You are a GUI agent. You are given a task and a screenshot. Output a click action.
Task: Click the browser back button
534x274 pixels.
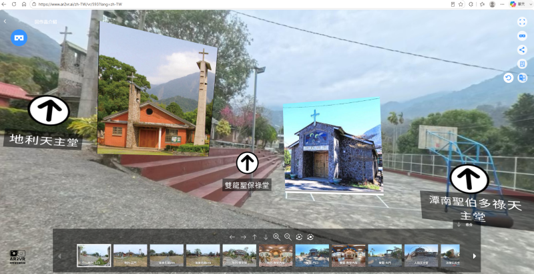point(4,4)
